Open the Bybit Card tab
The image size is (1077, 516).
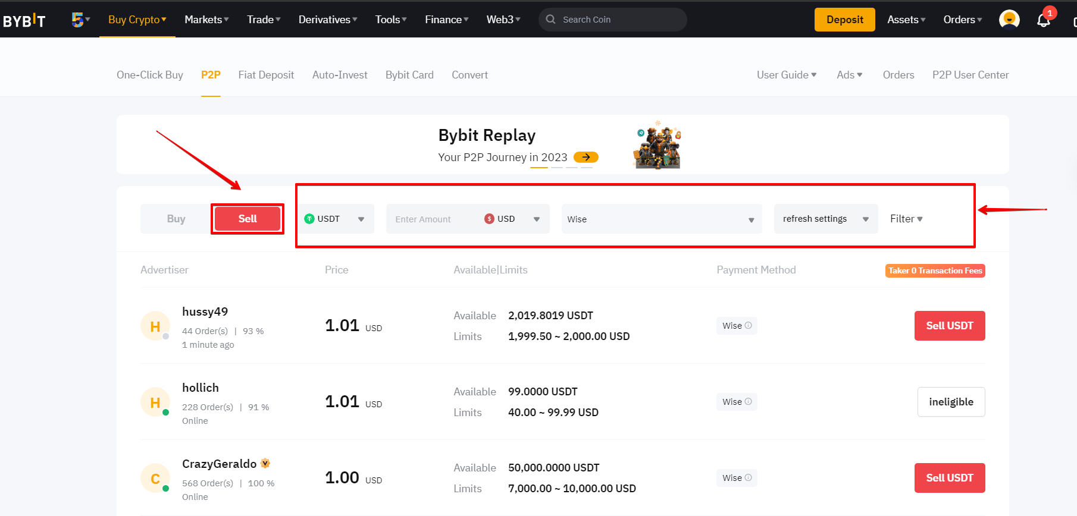409,75
